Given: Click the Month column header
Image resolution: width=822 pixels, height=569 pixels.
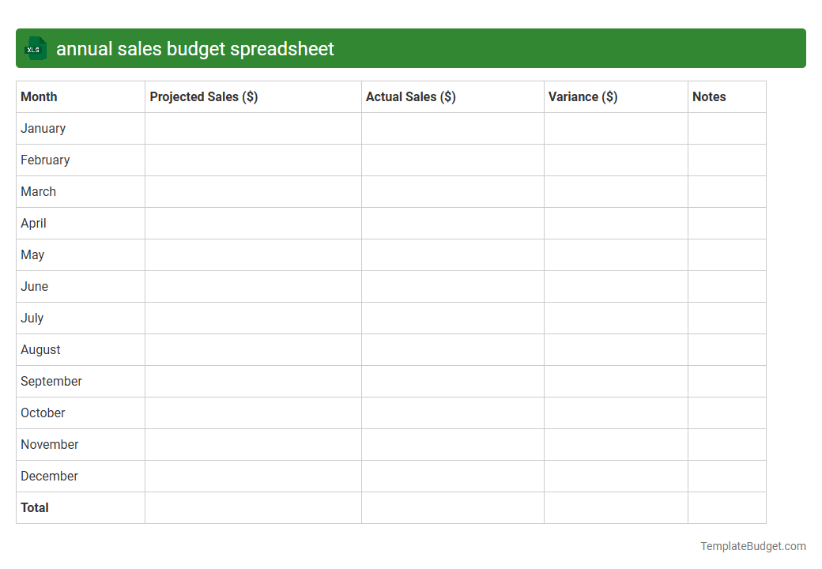Looking at the screenshot, I should (39, 96).
